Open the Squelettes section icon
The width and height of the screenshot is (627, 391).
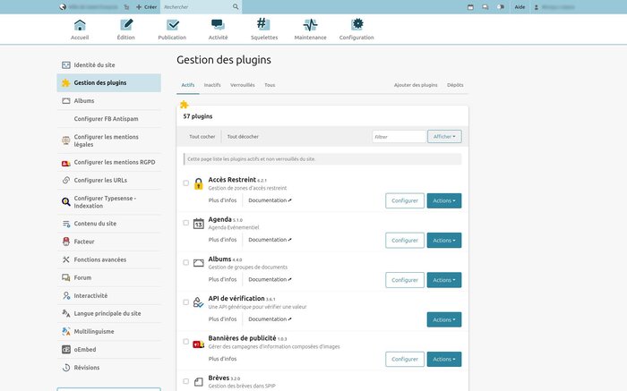pyautogui.click(x=264, y=25)
